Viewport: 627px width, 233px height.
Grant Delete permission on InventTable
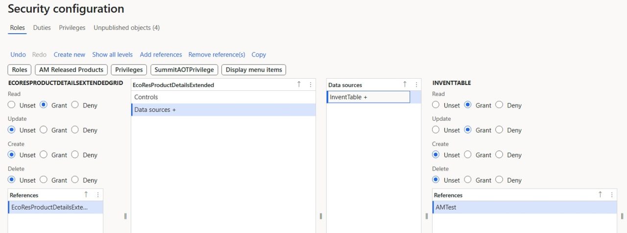468,180
